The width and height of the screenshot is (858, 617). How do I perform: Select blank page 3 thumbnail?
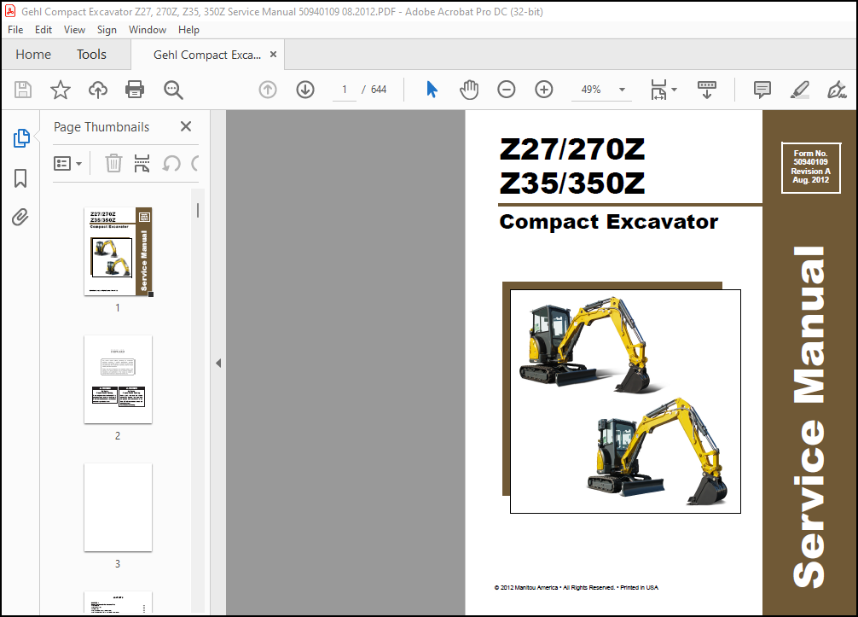click(119, 508)
